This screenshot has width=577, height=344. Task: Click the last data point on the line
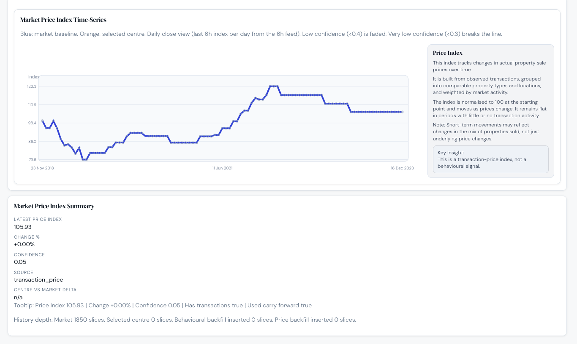(402, 112)
